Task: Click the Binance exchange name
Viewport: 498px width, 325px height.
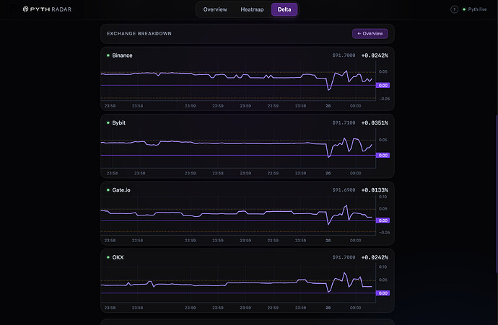Action: click(x=122, y=55)
